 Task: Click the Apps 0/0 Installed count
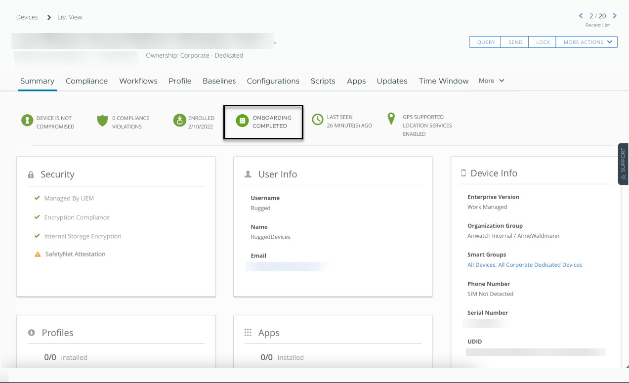pos(282,357)
